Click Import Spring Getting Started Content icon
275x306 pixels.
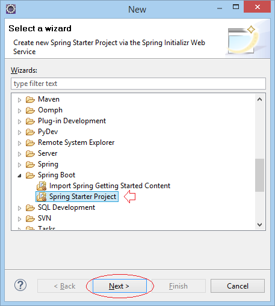[42, 186]
